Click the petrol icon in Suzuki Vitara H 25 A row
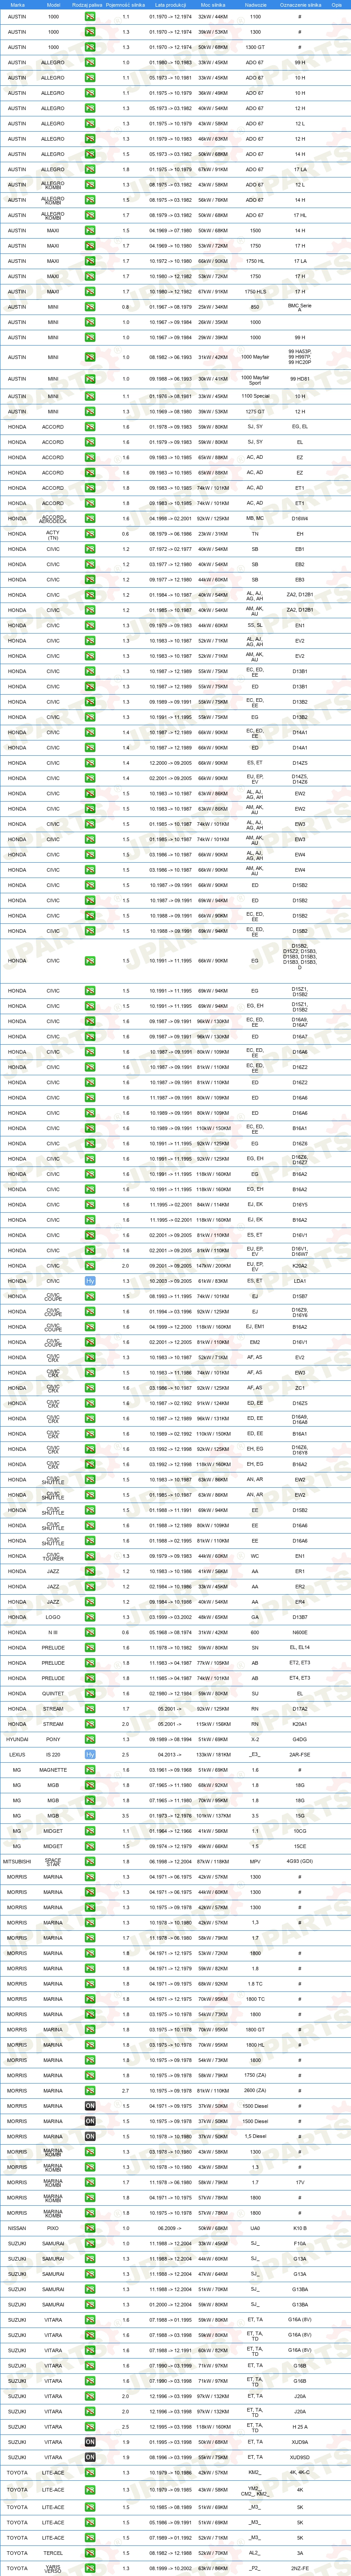Viewport: 351px width, 2576px height. [x=90, y=2427]
